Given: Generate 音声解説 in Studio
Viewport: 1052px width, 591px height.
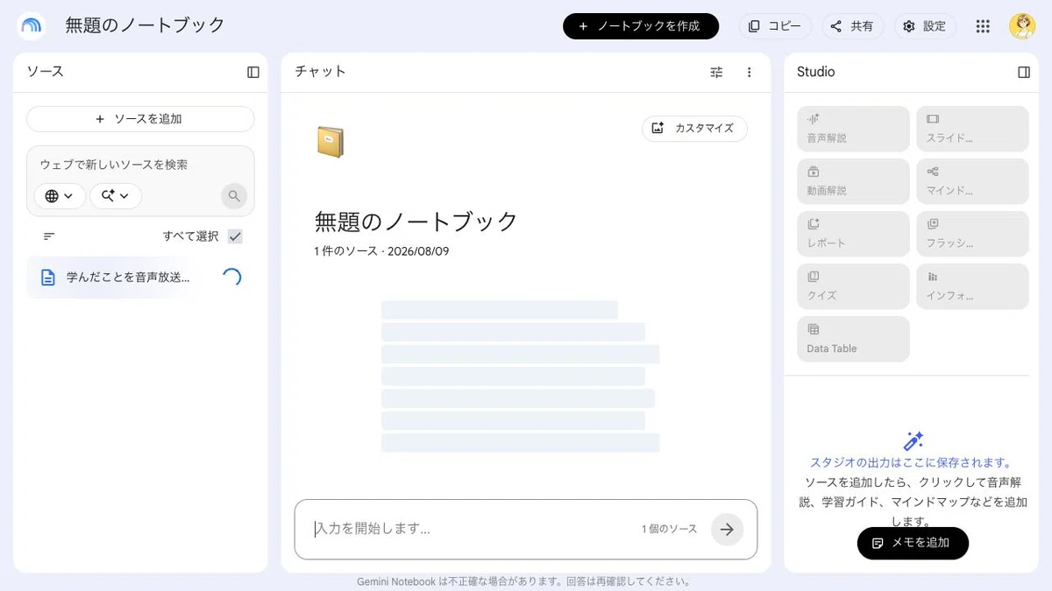Looking at the screenshot, I should point(853,129).
